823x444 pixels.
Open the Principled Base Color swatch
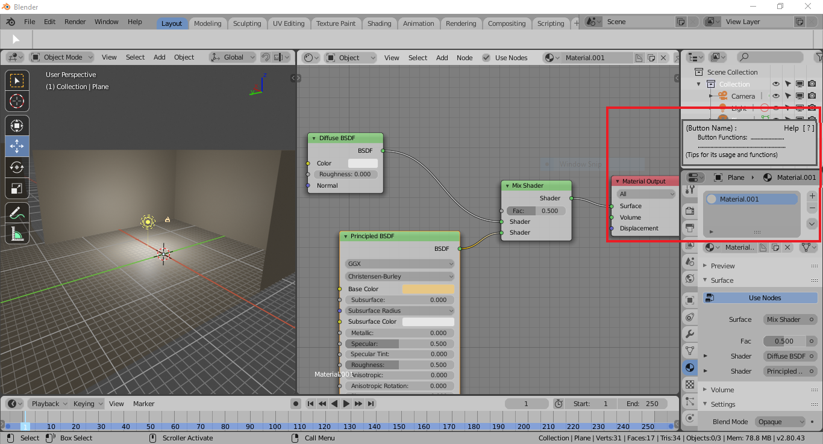coord(428,289)
